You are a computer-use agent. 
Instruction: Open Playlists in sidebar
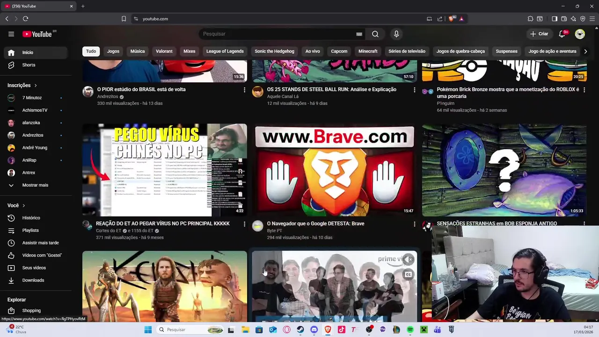[37, 230]
